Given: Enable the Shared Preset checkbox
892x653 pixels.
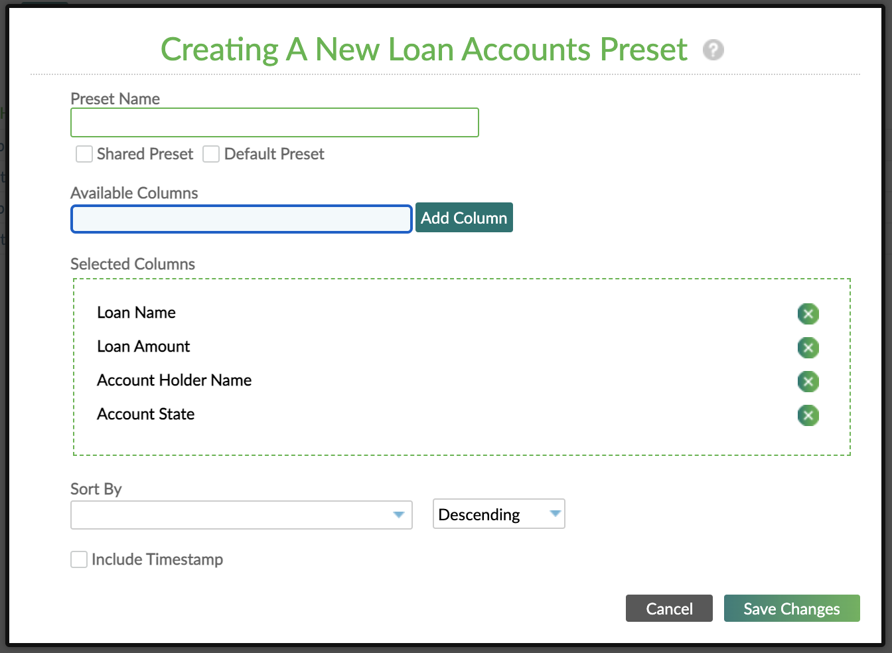Looking at the screenshot, I should [x=84, y=154].
